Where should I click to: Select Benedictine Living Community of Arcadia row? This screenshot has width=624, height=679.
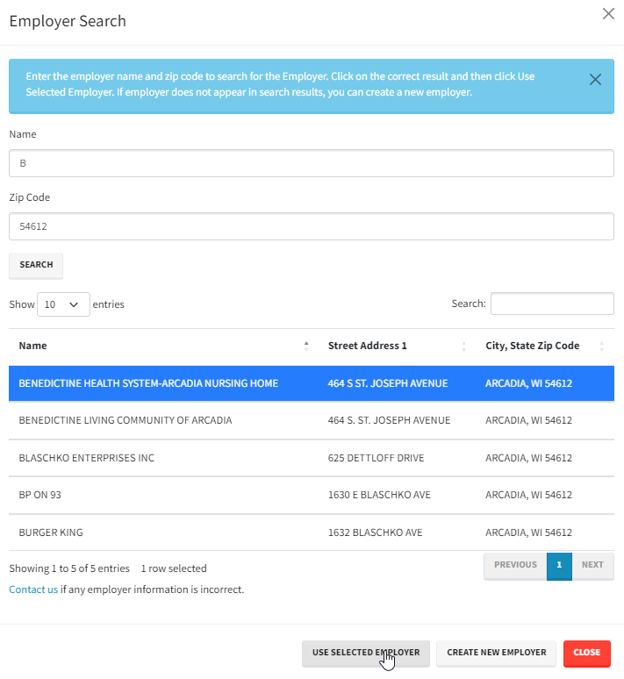[x=126, y=420]
